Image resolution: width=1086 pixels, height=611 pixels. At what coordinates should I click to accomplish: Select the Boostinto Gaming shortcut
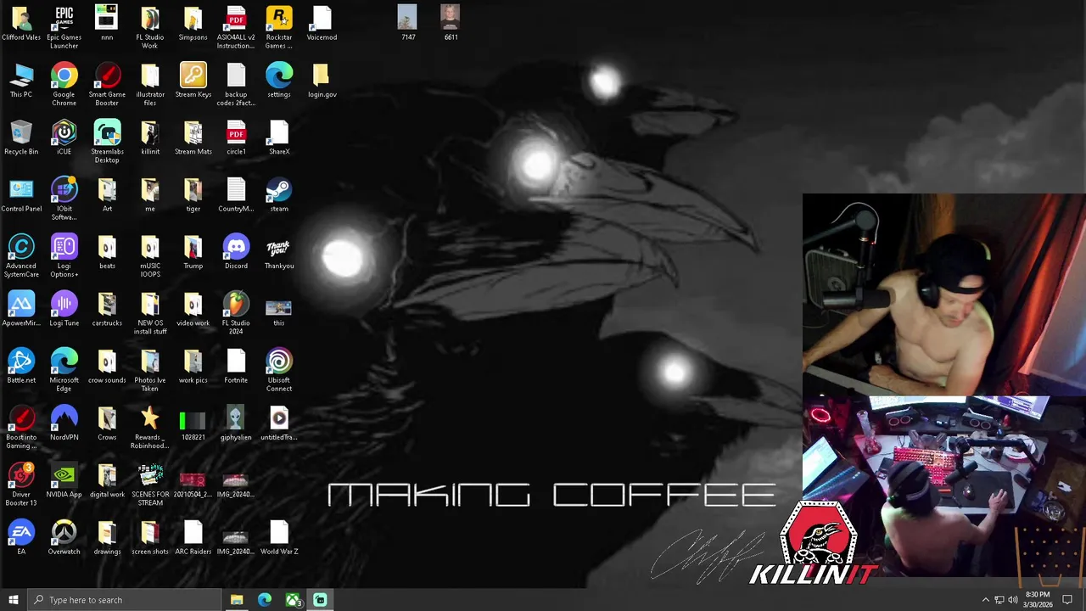21,427
